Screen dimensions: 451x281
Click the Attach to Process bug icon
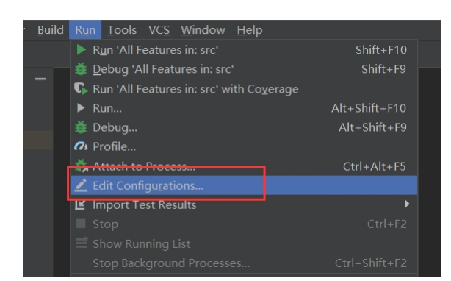[81, 166]
